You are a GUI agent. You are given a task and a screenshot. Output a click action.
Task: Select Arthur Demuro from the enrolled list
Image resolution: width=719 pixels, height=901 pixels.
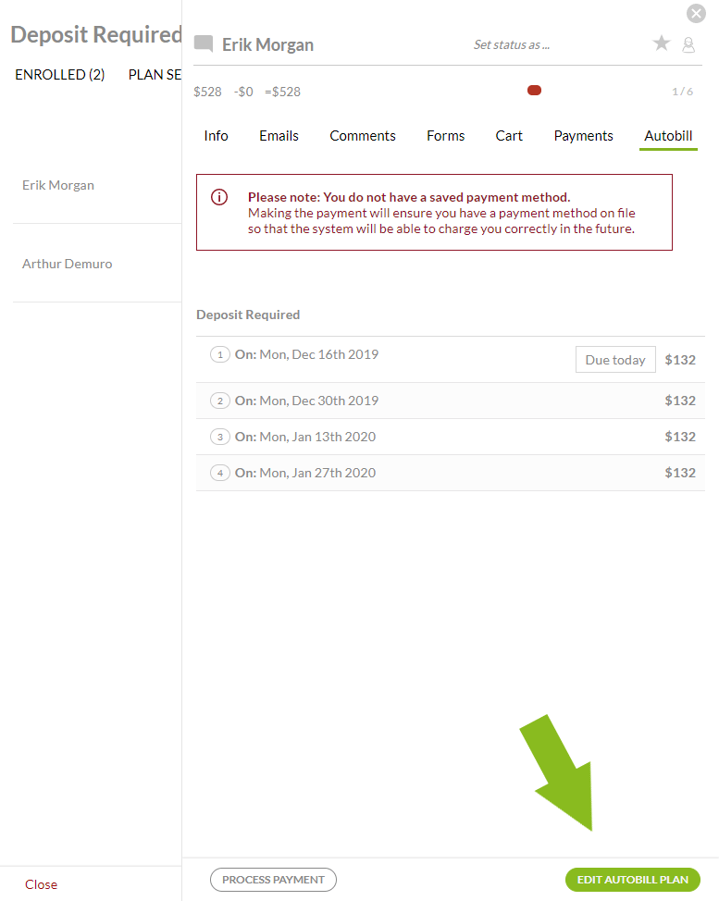pos(67,264)
